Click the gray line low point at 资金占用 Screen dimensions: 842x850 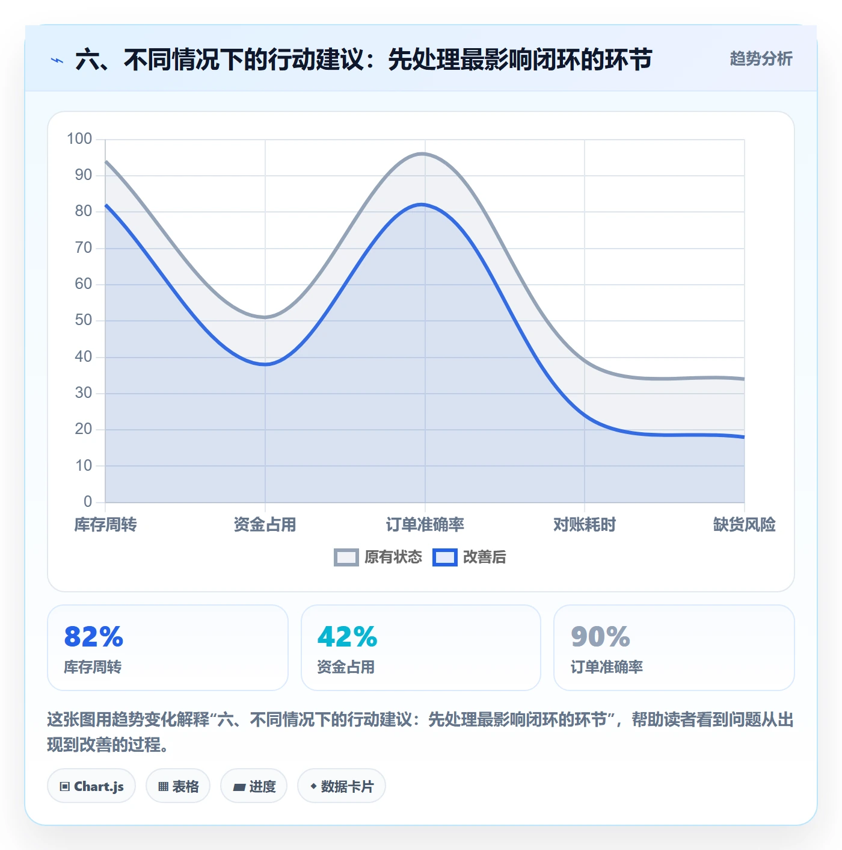click(x=265, y=317)
